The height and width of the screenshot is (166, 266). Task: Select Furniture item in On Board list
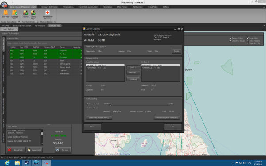(160, 68)
